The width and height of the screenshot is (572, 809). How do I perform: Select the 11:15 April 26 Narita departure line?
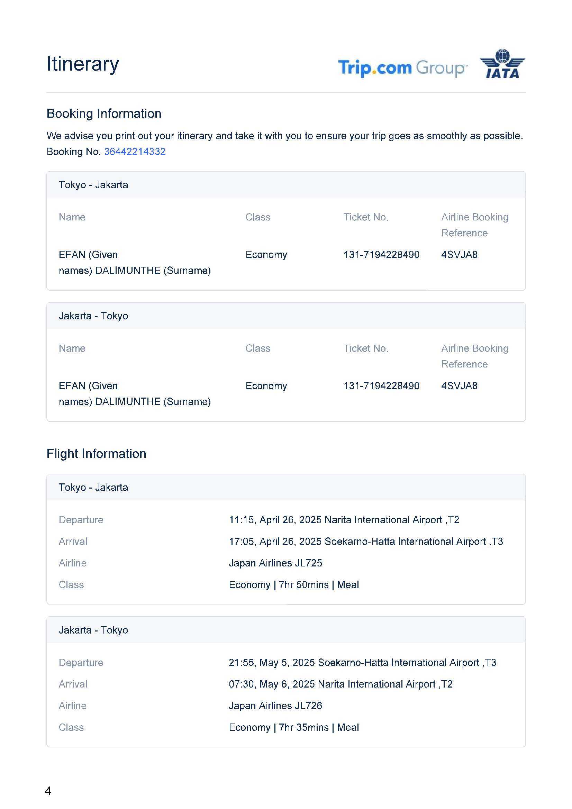pos(344,520)
